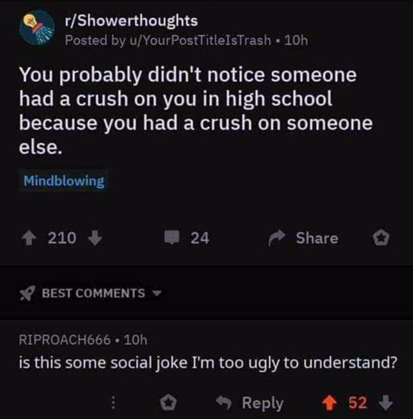Open the comment's three-dot options menu
413x419 pixels.
click(x=113, y=402)
